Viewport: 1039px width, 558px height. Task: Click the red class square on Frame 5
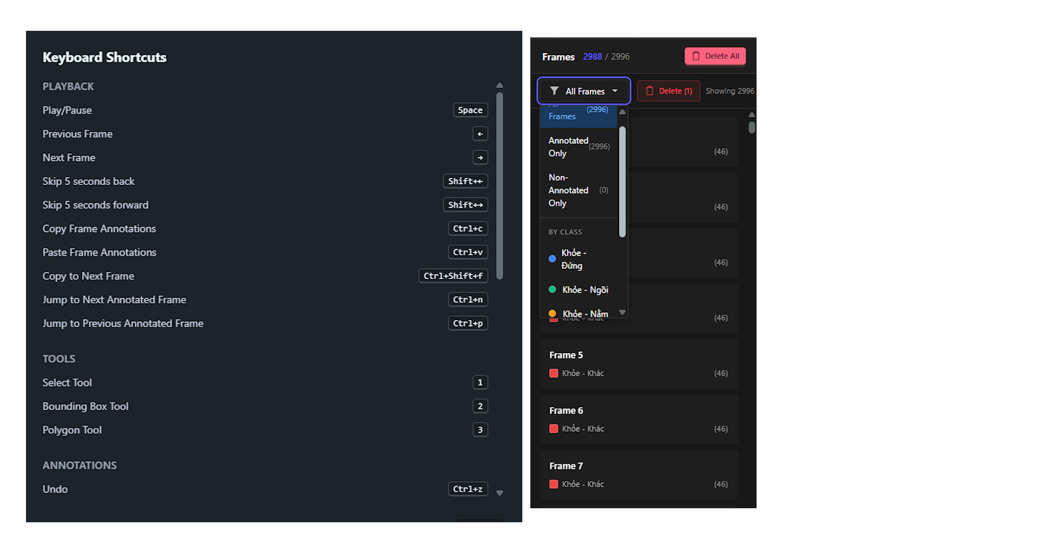coord(554,374)
